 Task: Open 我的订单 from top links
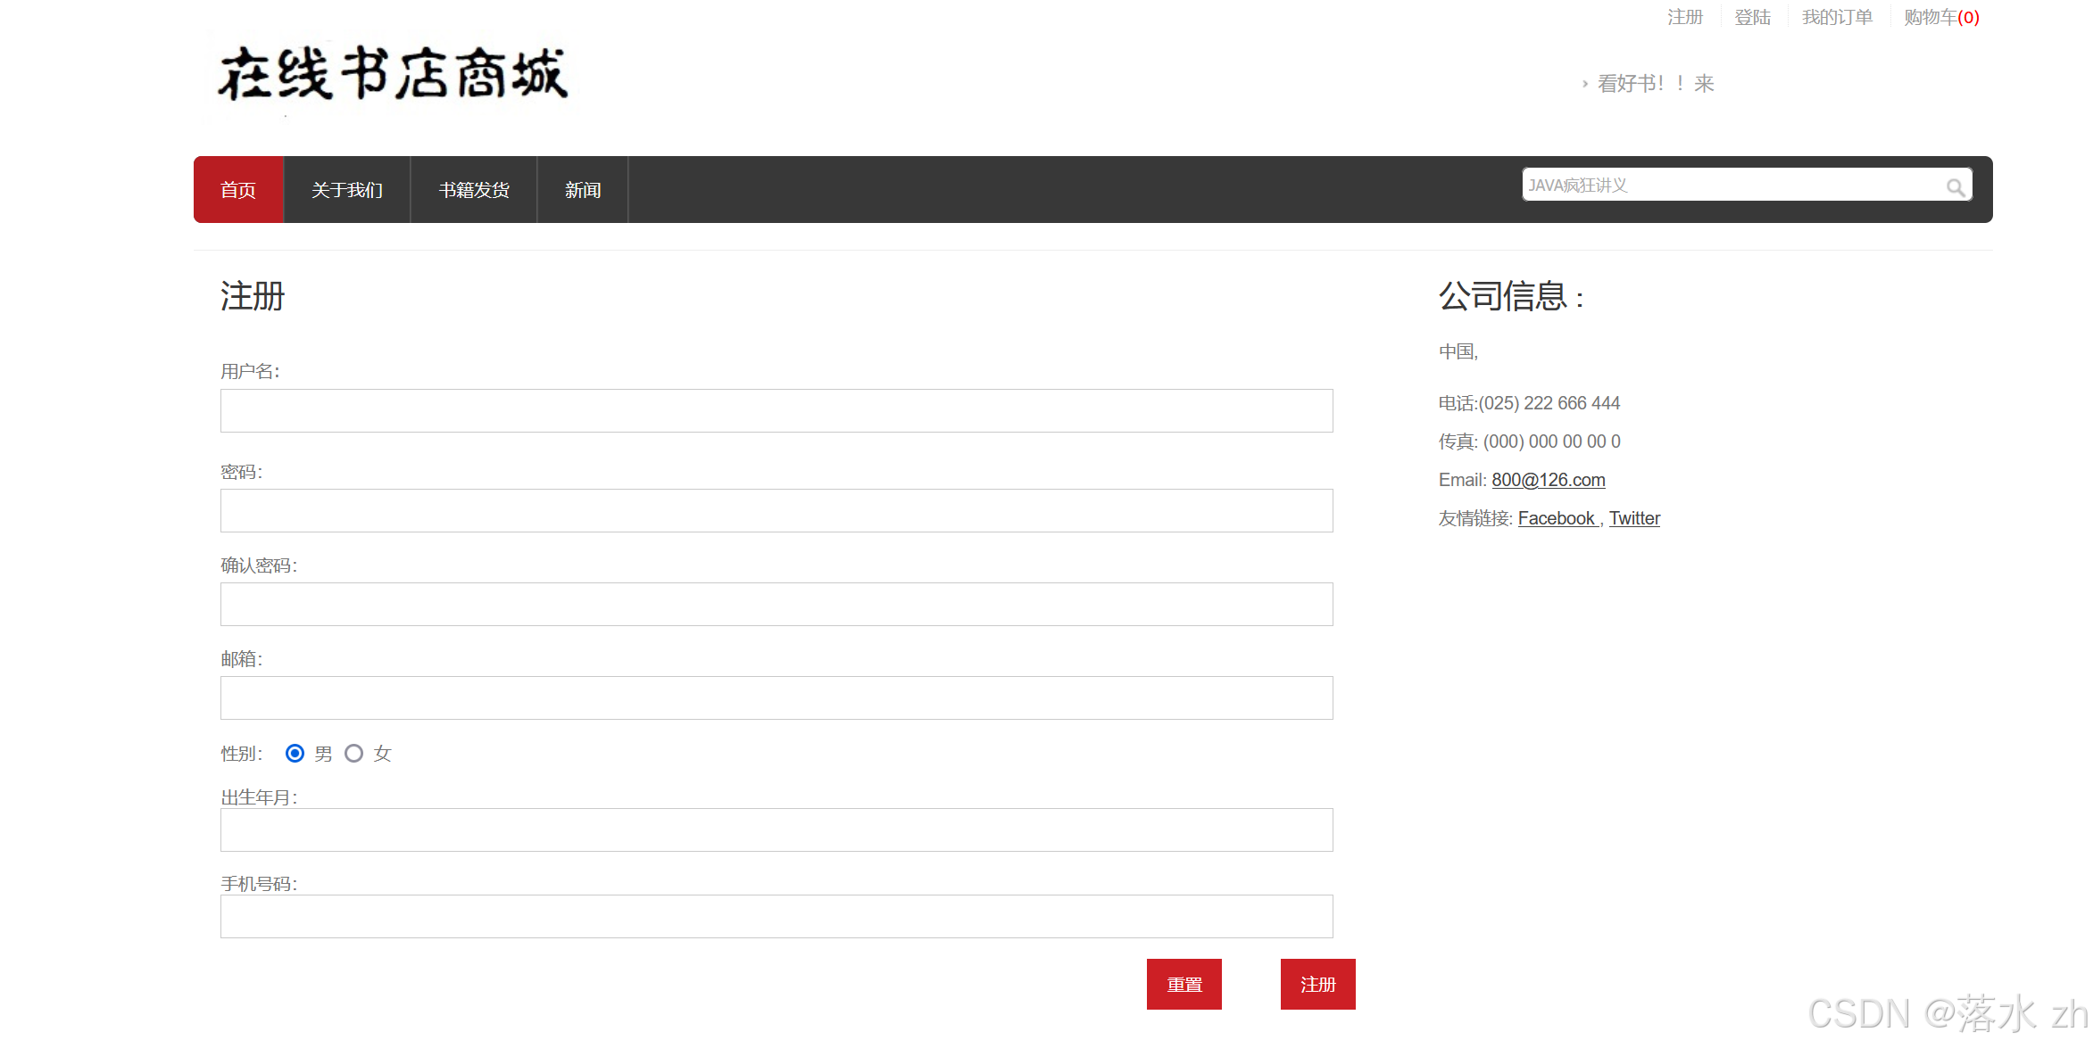pos(1837,17)
